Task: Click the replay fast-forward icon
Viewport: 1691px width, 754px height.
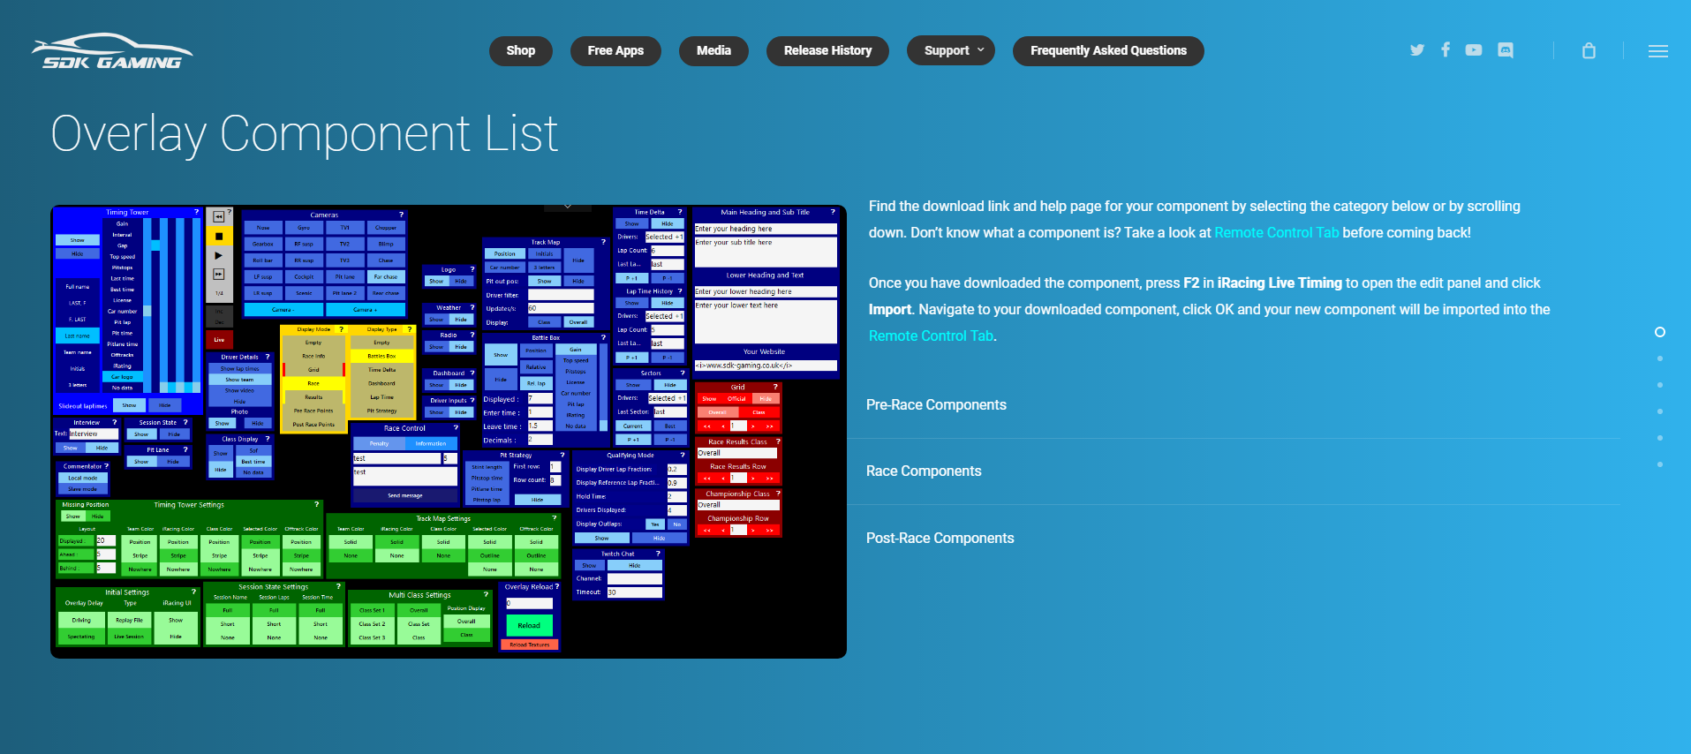Action: click(219, 274)
